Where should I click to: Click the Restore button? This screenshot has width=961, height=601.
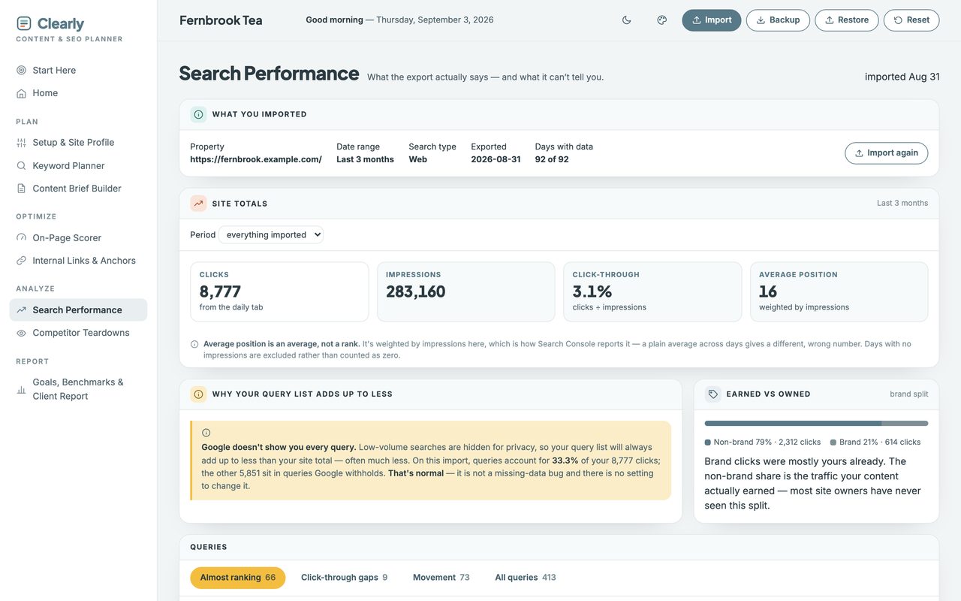click(847, 20)
